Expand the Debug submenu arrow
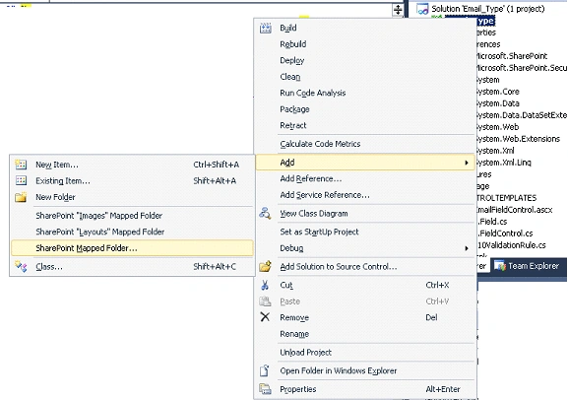The width and height of the screenshot is (568, 400). click(x=467, y=248)
